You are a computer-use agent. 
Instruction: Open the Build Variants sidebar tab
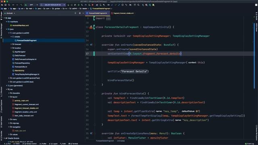(x=1, y=122)
